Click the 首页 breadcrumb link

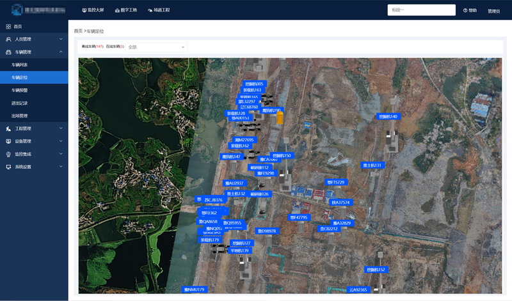click(x=78, y=31)
